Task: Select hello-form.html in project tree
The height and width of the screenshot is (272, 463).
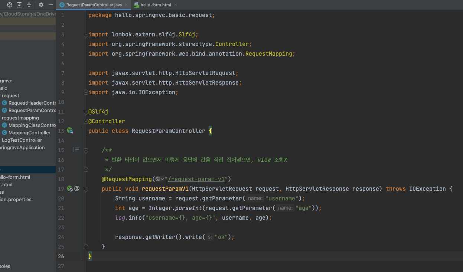Action: pos(15,177)
